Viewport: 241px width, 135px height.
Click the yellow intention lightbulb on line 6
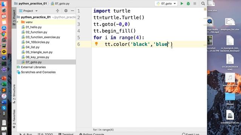point(96,44)
